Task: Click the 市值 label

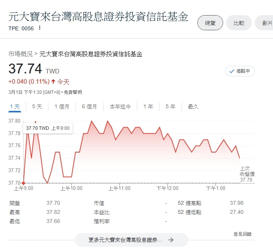Action: 99,203
